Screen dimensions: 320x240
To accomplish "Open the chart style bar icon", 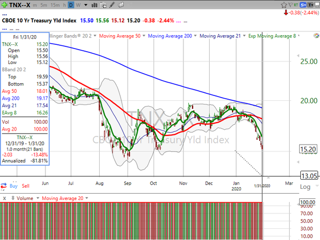I will pyautogui.click(x=94, y=5).
